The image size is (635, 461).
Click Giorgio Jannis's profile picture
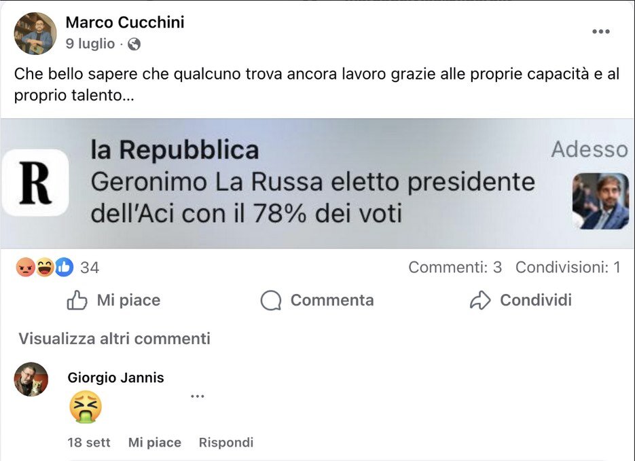tap(30, 380)
